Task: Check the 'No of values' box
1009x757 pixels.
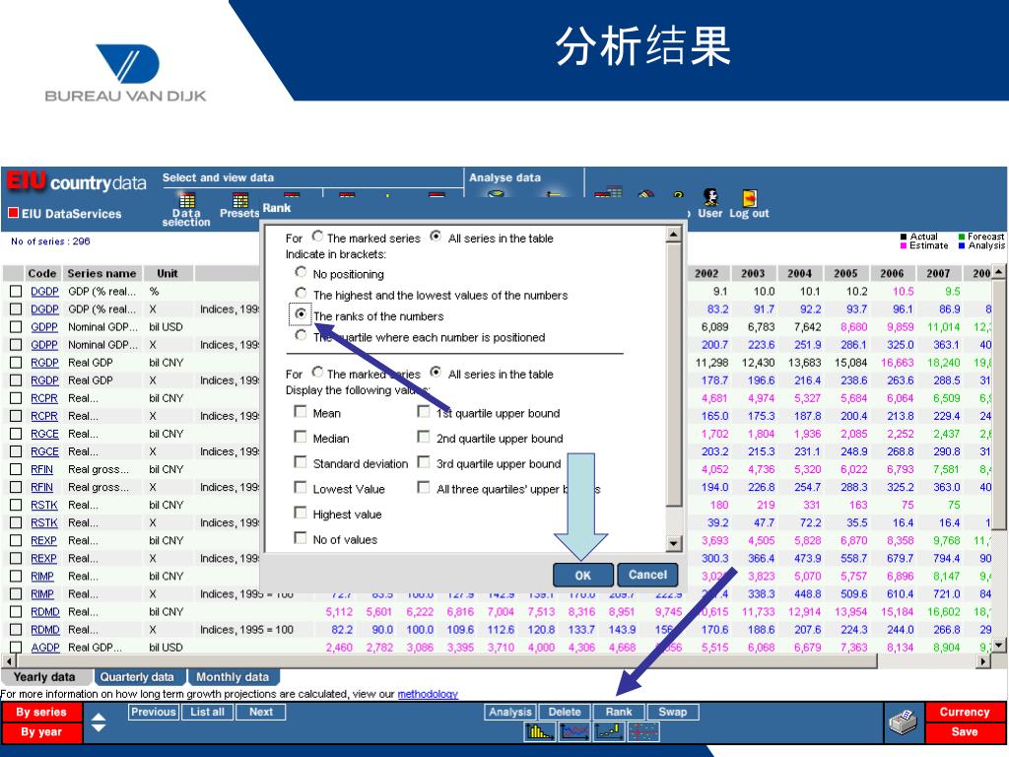Action: coord(300,537)
